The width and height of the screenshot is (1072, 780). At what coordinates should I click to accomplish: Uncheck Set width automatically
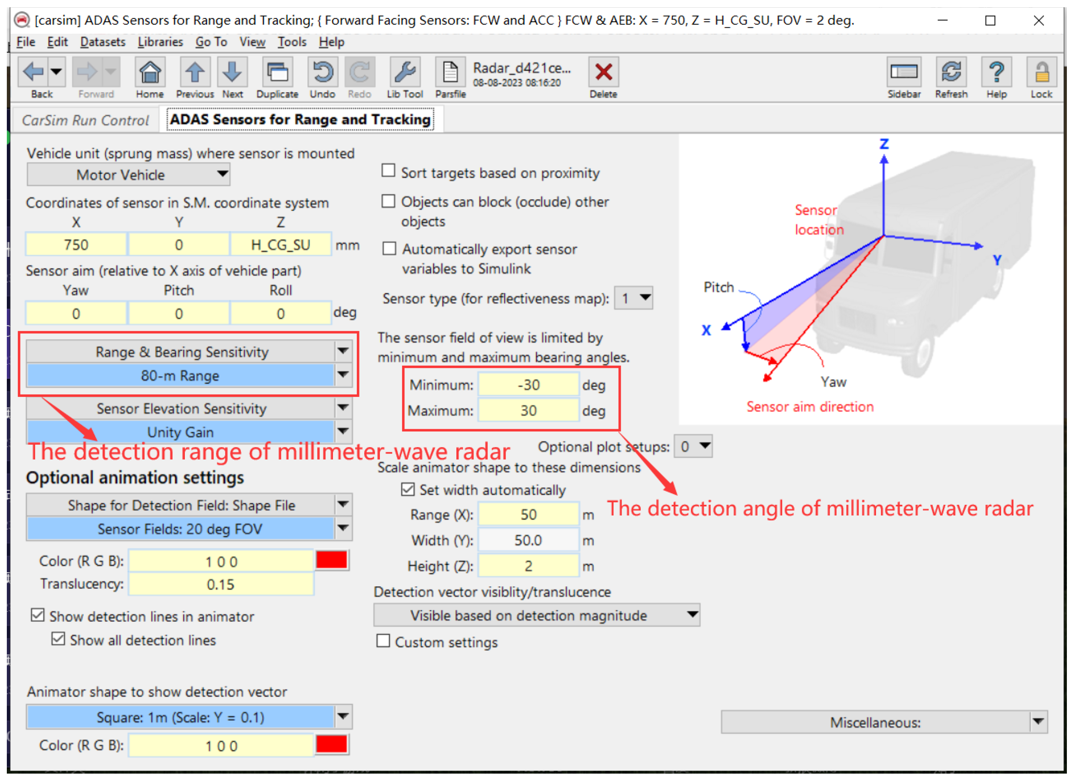tap(408, 489)
